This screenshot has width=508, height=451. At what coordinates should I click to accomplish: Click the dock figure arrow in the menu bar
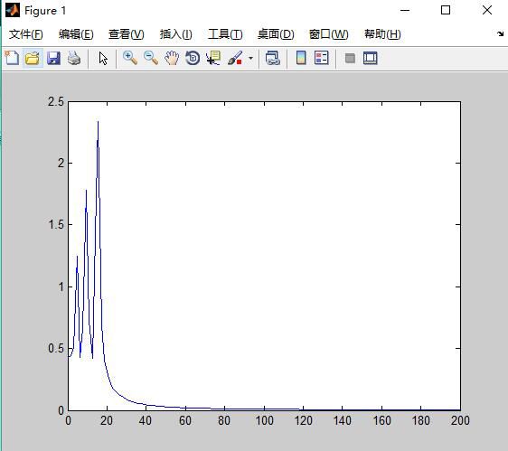pos(500,33)
